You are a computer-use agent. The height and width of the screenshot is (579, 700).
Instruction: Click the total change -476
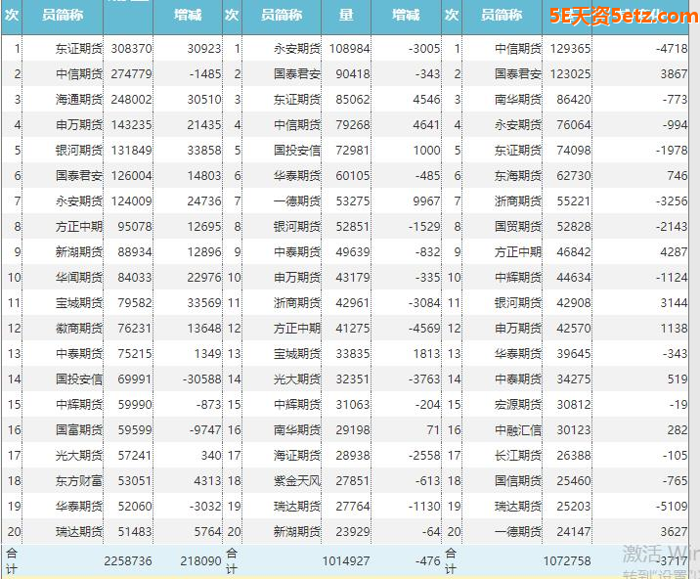(427, 561)
